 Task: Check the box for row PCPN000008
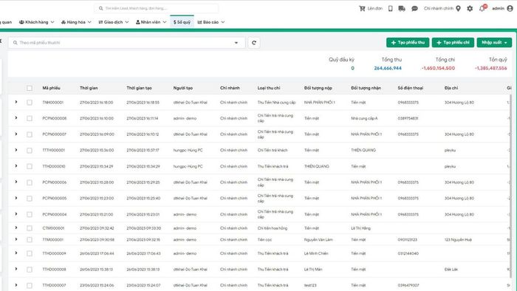click(30, 118)
